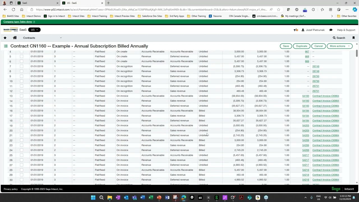Click link 54217 in row 25
This screenshot has height=202, width=359.
305,155
